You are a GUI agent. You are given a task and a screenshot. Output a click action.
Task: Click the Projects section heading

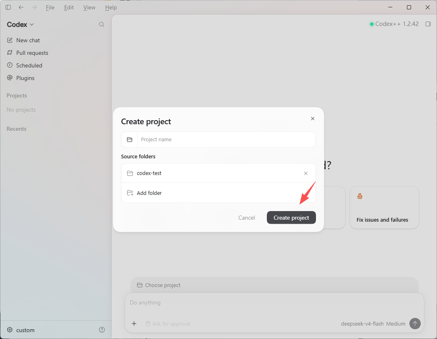point(17,95)
